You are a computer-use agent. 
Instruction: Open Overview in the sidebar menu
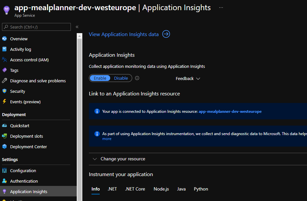pos(19,39)
